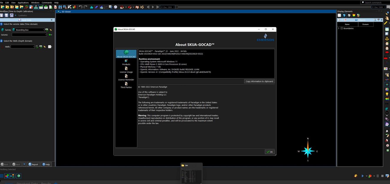
Task: Click the table view icon in Display Elements
Action: [339, 15]
